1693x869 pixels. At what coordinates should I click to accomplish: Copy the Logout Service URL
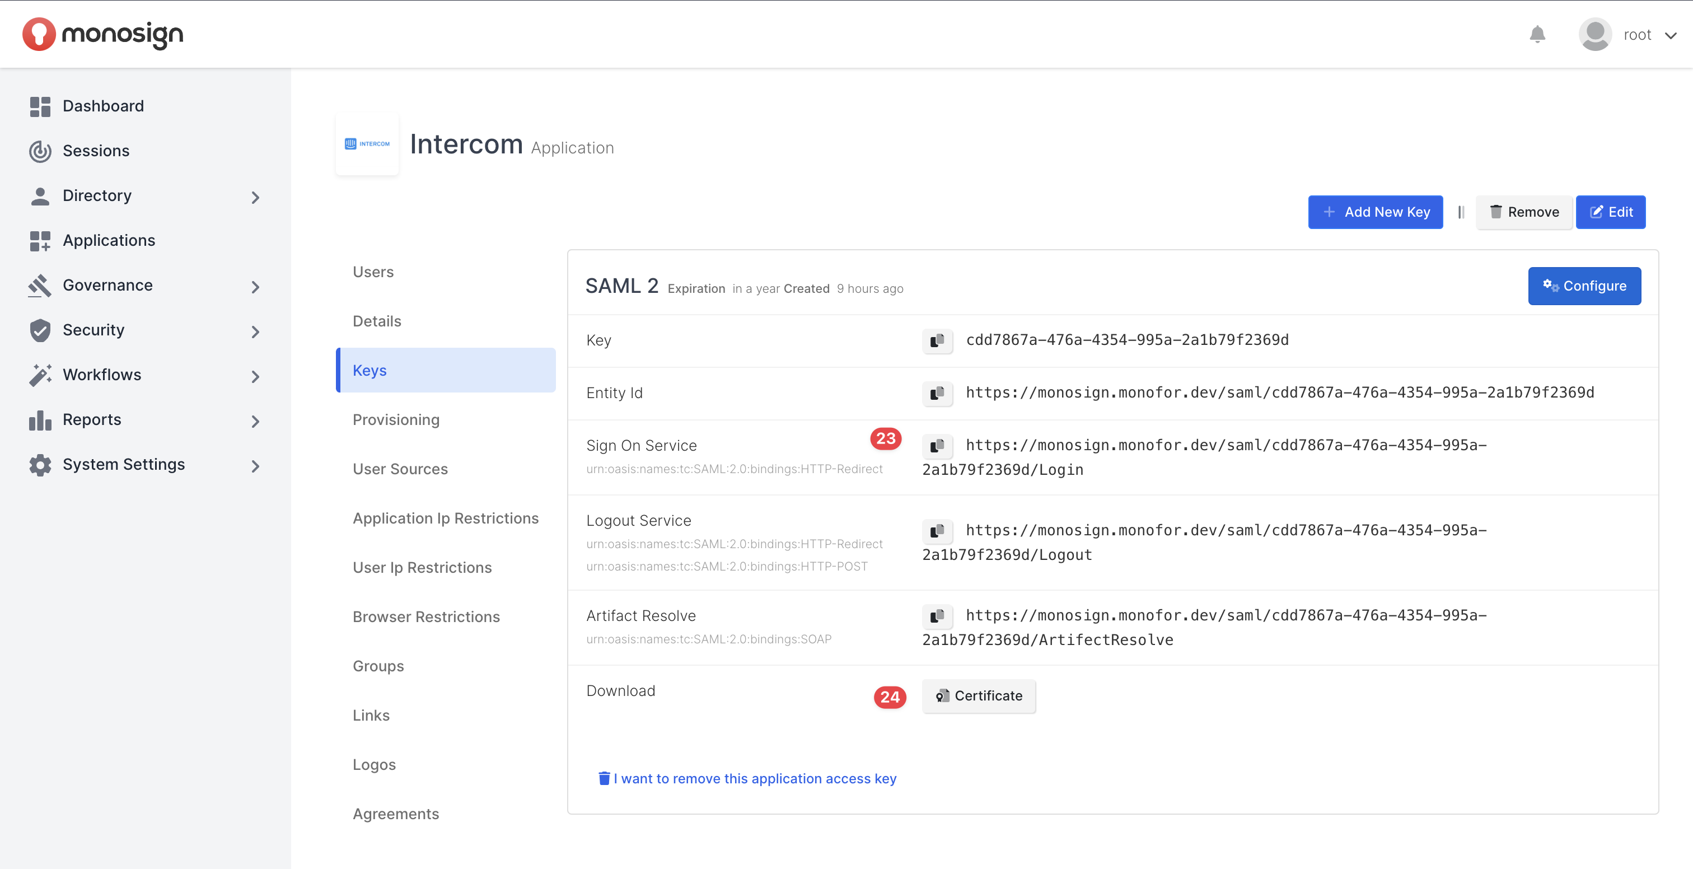[937, 530]
